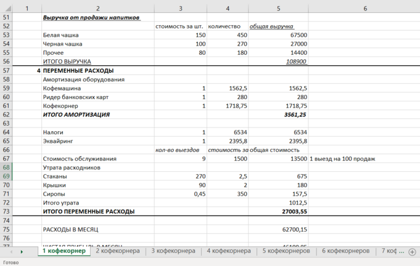Click the active '1 кофекорнер' sheet tab

click(64, 251)
